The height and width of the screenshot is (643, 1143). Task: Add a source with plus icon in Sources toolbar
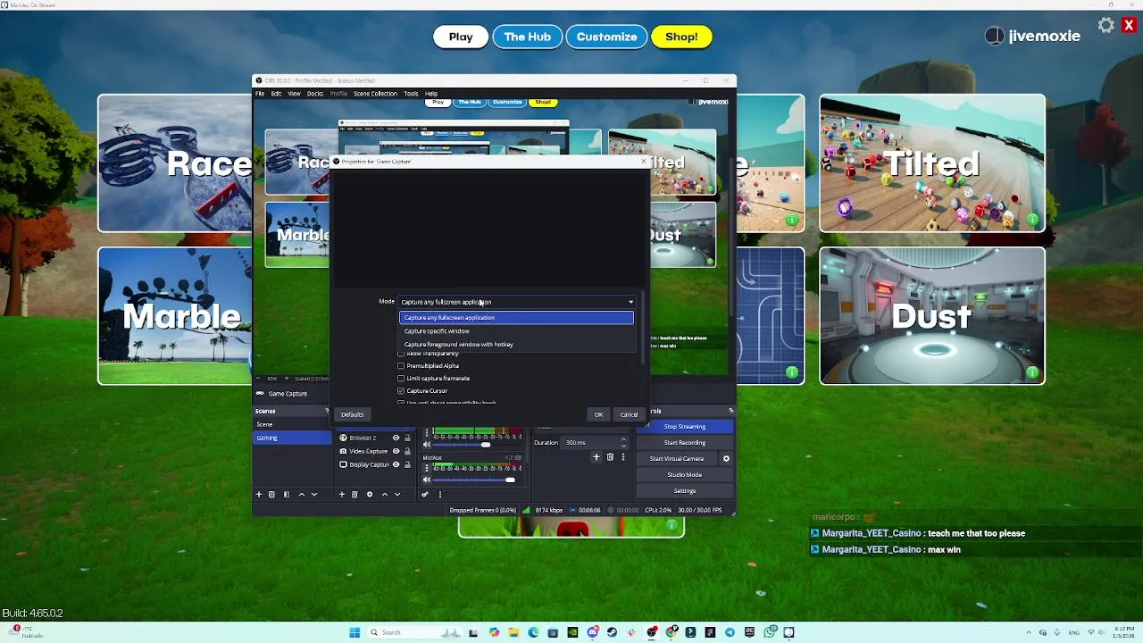pos(341,494)
